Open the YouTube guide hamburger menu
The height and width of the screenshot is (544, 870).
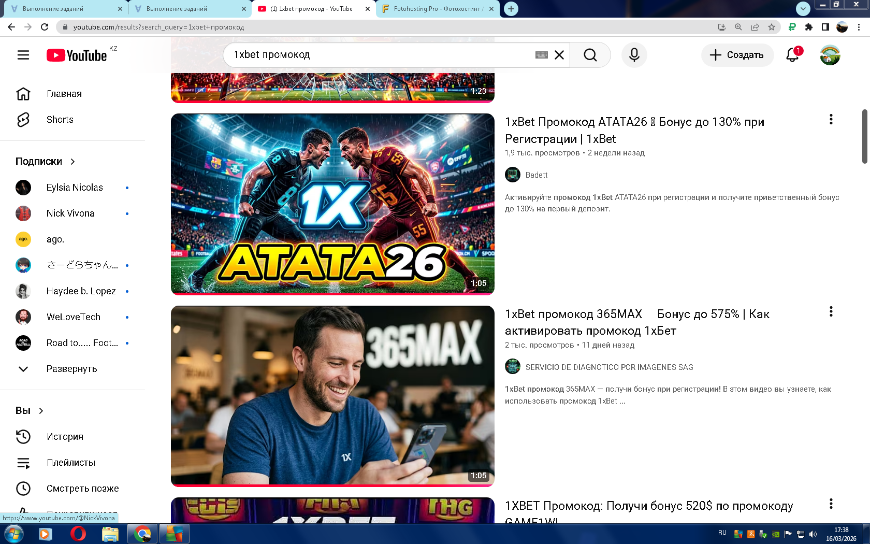tap(23, 55)
